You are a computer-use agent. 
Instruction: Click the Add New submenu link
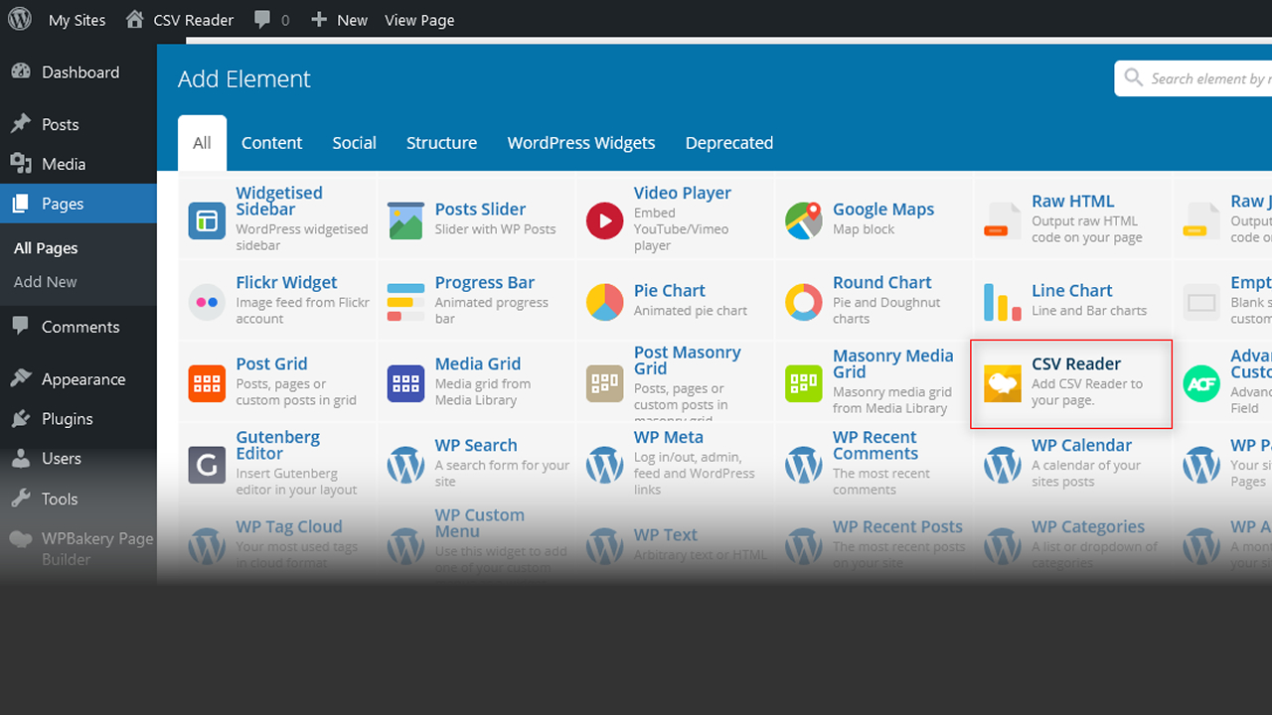point(45,282)
